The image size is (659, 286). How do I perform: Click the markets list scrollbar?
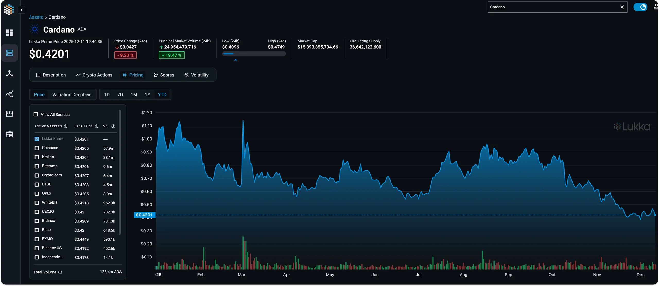(x=120, y=172)
